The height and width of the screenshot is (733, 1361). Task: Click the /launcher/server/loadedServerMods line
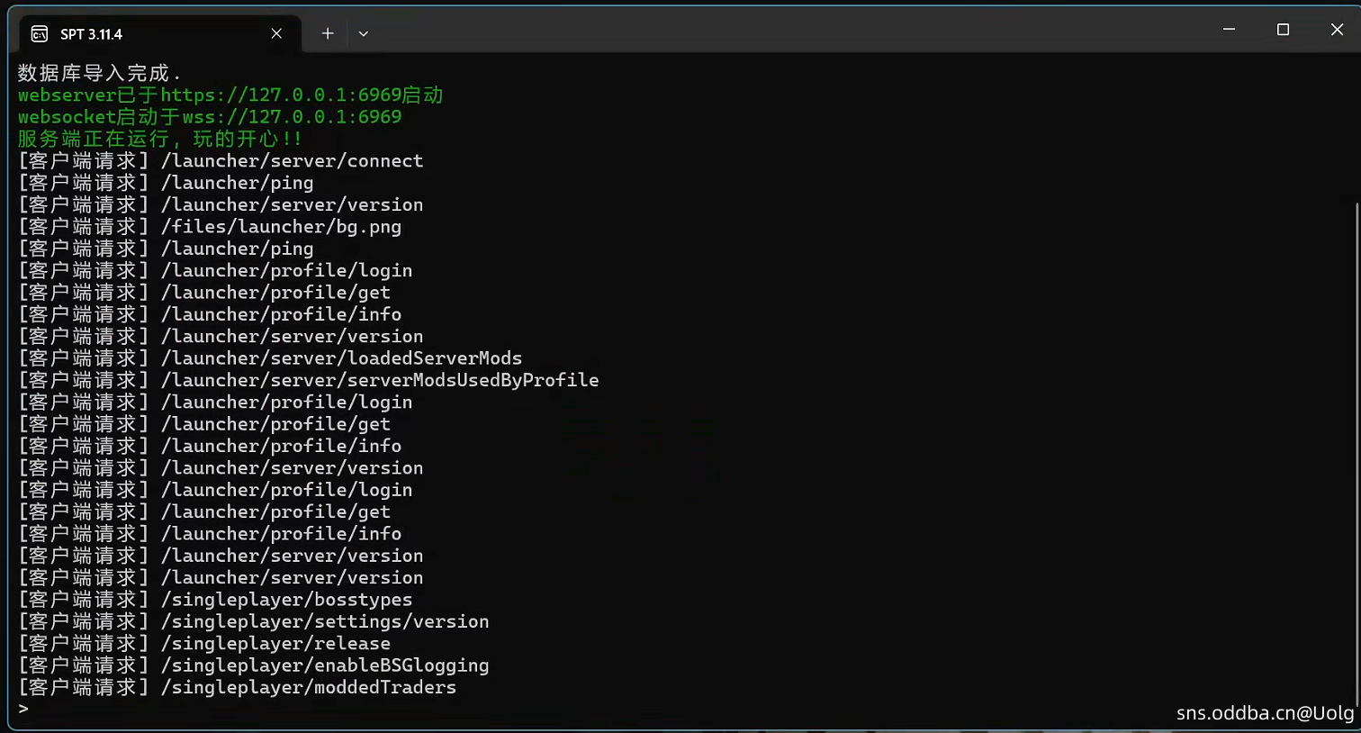pyautogui.click(x=341, y=358)
